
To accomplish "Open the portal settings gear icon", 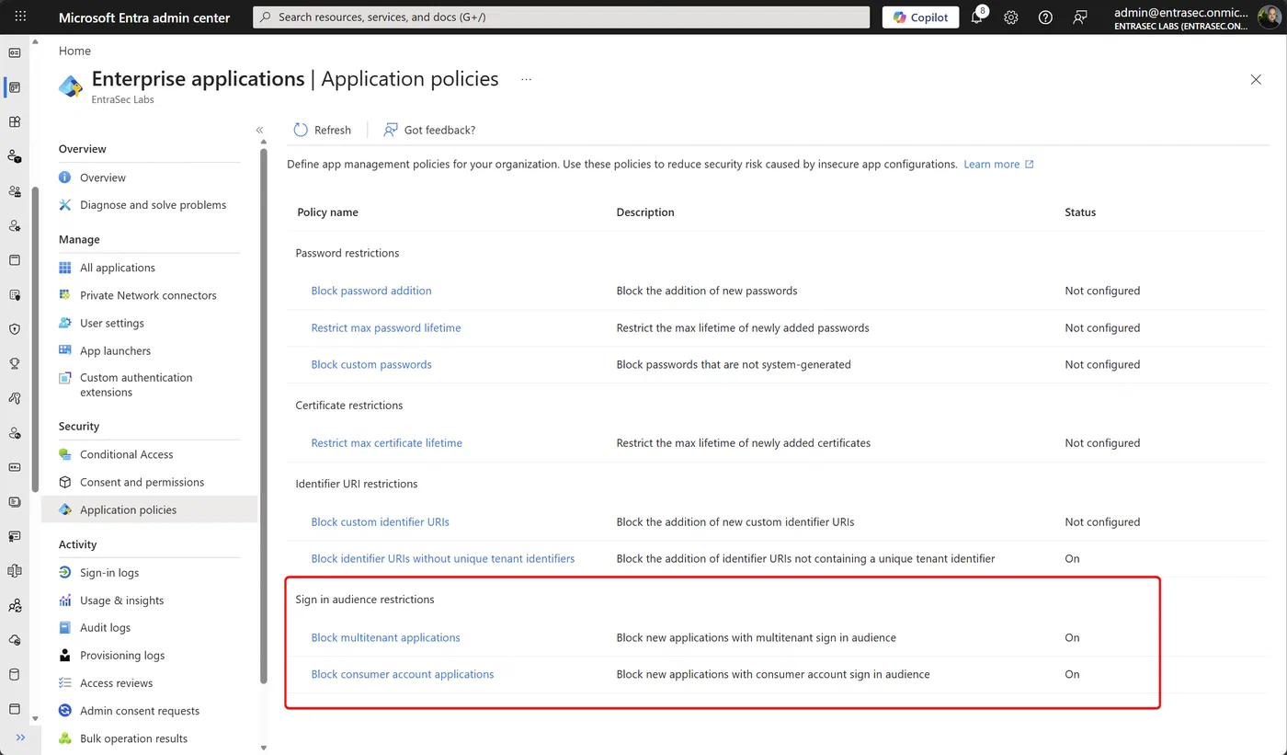I will tap(1011, 17).
